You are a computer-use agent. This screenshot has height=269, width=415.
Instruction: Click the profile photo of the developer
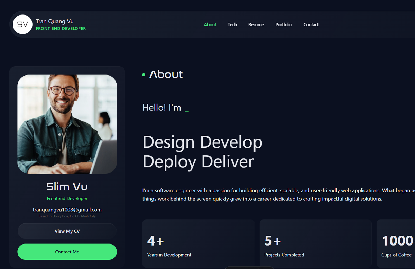[67, 124]
